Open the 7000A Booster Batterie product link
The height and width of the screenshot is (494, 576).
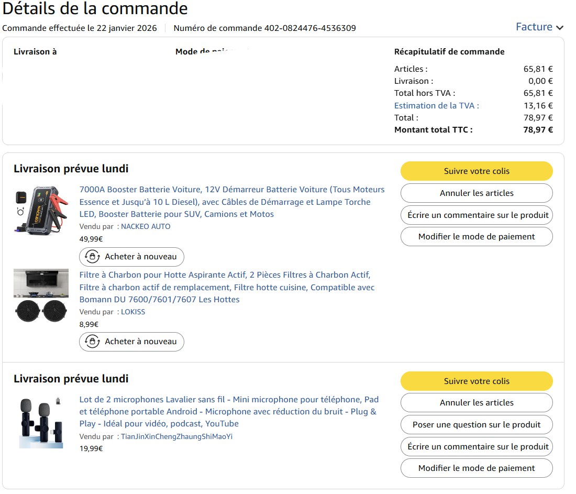231,202
